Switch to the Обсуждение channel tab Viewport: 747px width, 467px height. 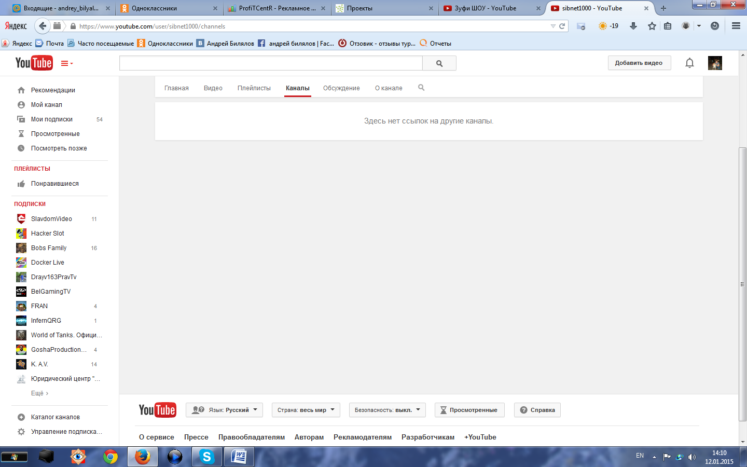pyautogui.click(x=341, y=88)
